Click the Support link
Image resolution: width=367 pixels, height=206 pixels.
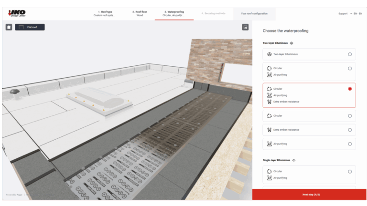pos(343,13)
